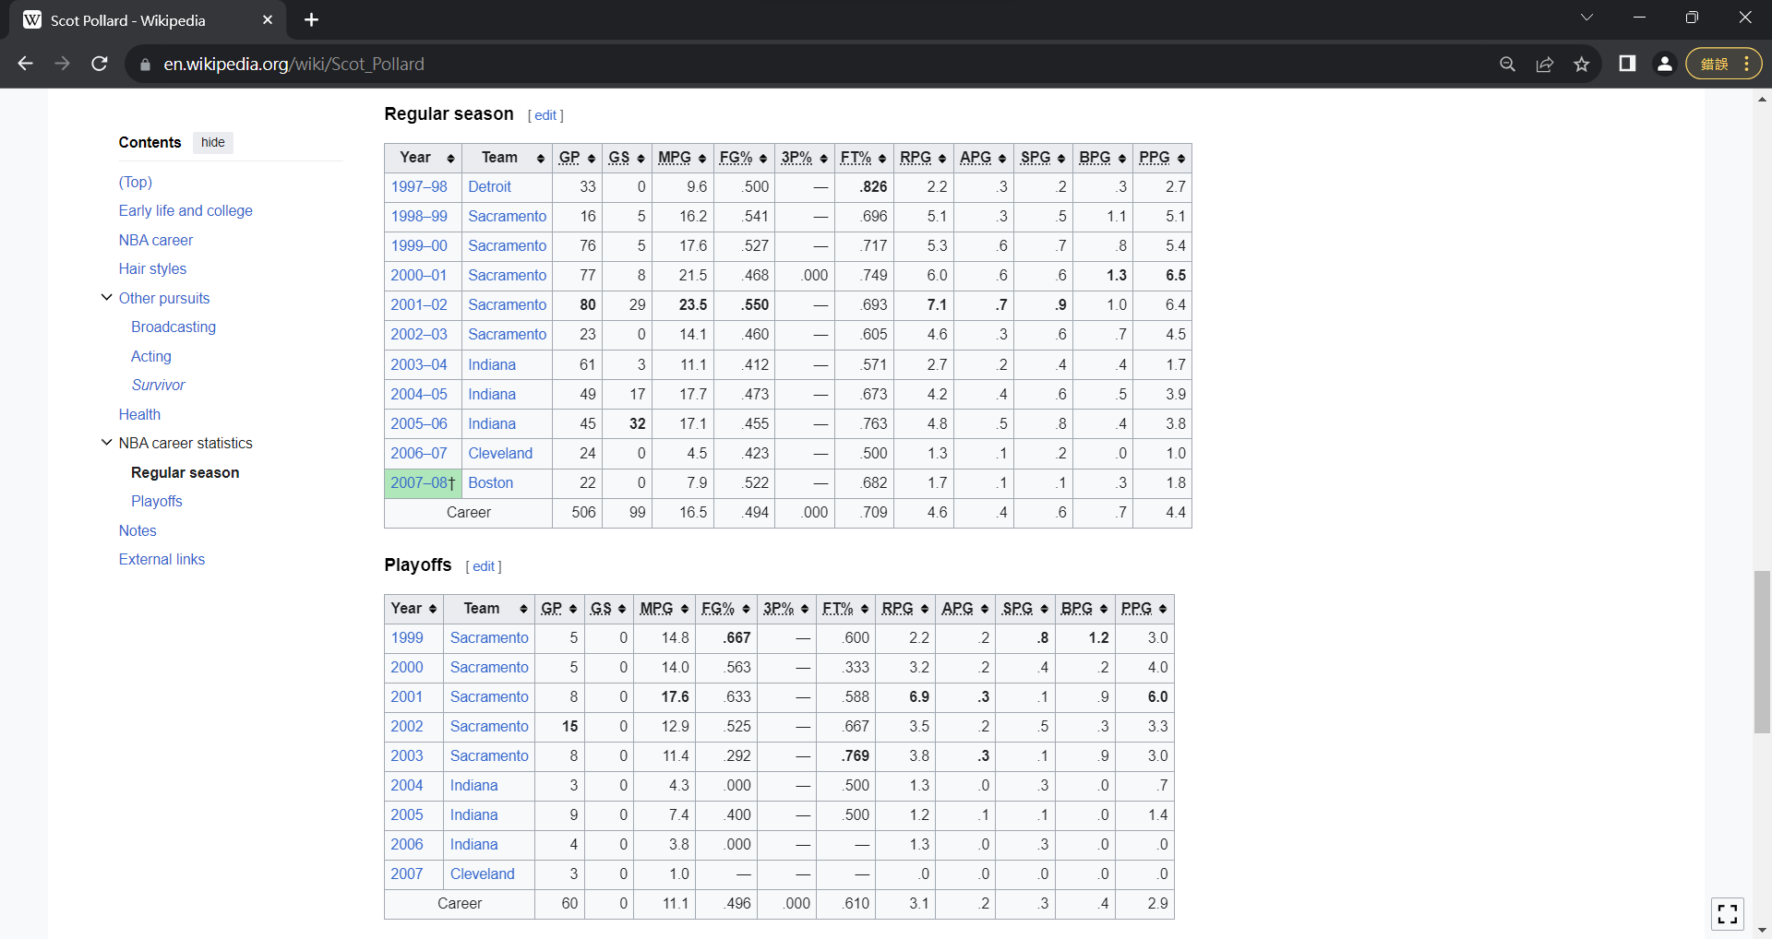Bookmark this page with the star icon
This screenshot has height=939, width=1772.
coord(1582,64)
